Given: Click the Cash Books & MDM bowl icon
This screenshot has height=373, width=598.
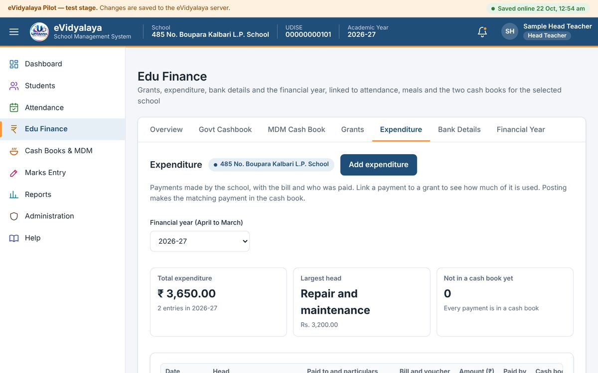Looking at the screenshot, I should click(x=14, y=151).
